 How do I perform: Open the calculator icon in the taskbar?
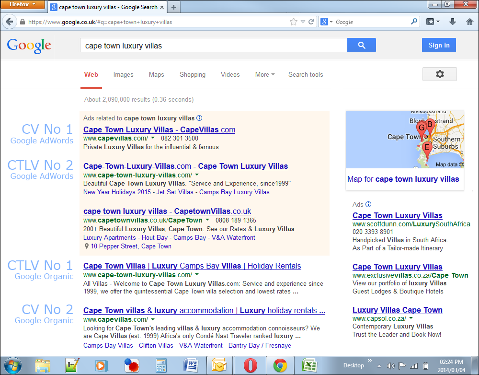click(161, 365)
